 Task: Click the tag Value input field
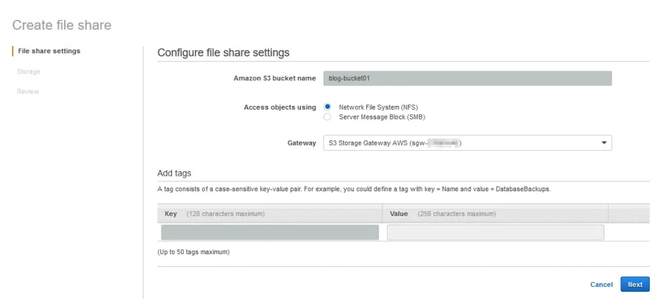click(x=495, y=232)
